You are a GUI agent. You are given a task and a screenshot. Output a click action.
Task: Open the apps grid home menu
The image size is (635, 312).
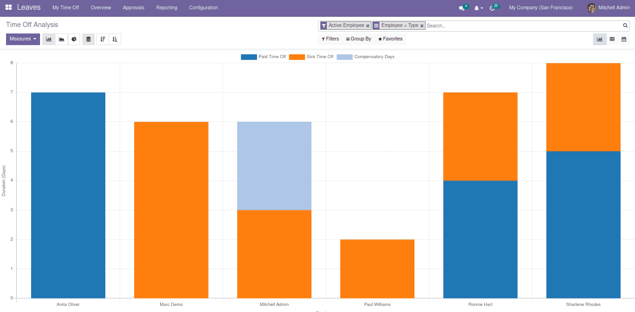click(x=8, y=7)
